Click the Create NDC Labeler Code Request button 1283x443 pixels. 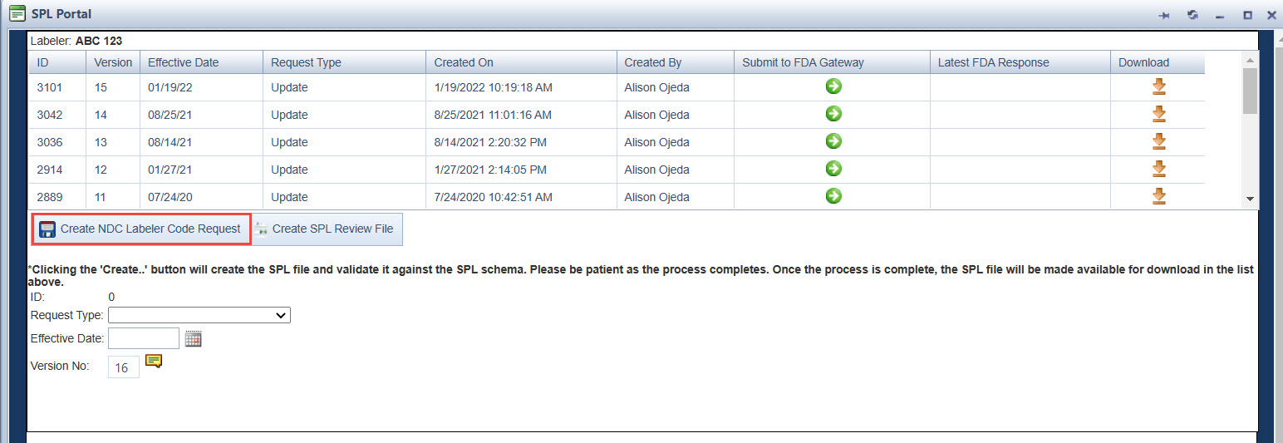click(x=141, y=229)
